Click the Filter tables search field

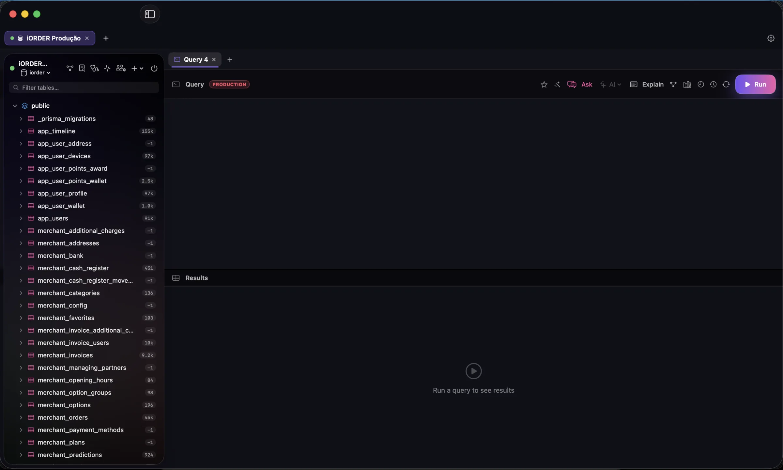pos(84,87)
